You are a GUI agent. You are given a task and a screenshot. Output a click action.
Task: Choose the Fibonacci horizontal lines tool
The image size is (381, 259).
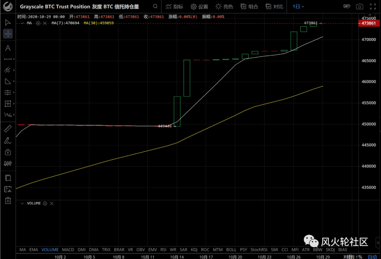point(8,93)
